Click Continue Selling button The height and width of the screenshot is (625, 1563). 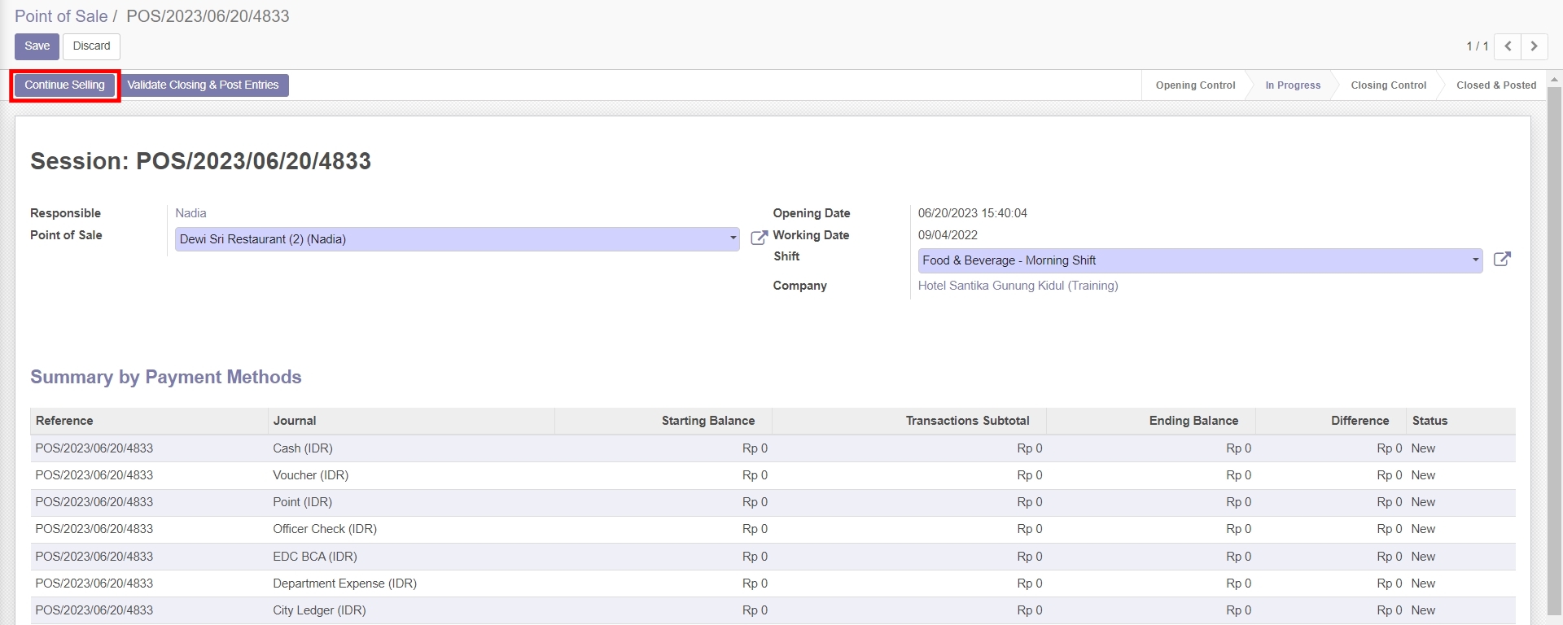click(x=64, y=85)
